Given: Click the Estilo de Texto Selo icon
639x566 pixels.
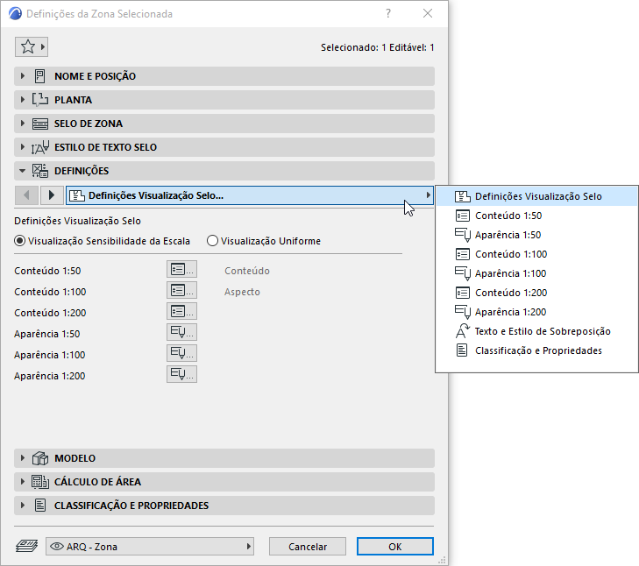Looking at the screenshot, I should [40, 147].
